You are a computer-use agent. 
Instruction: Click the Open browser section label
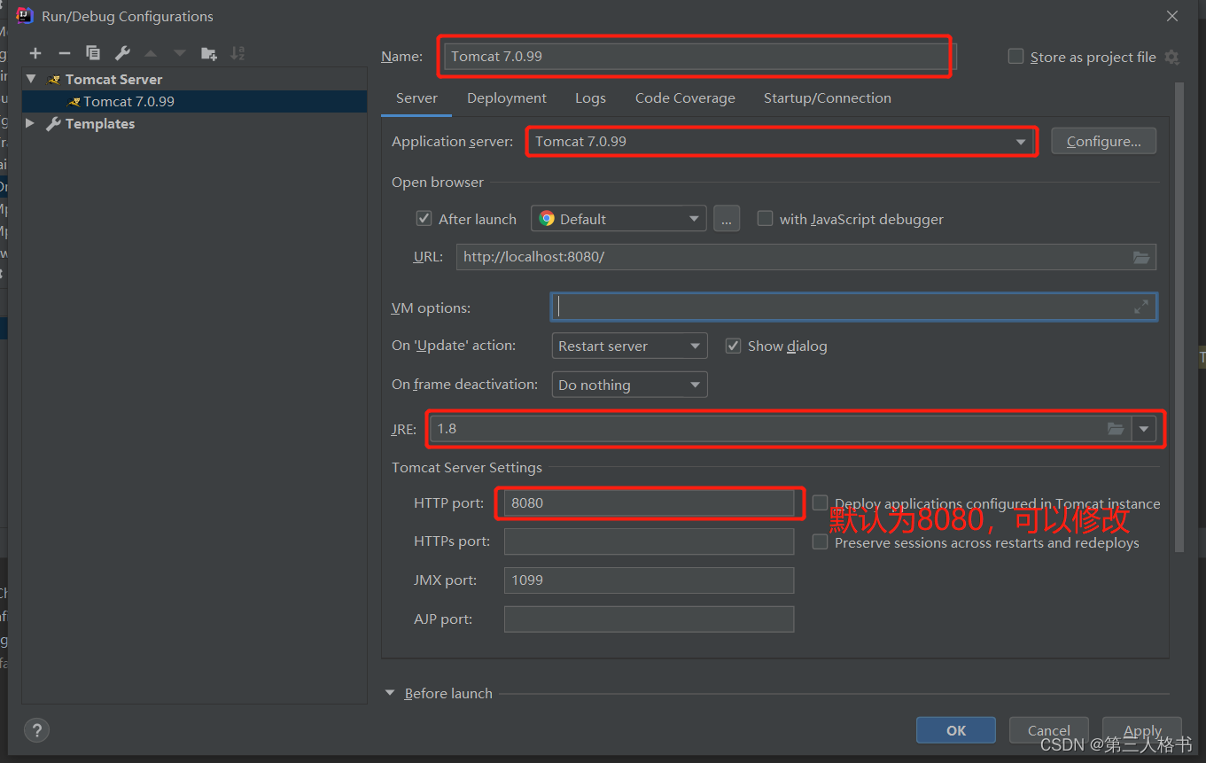click(438, 183)
